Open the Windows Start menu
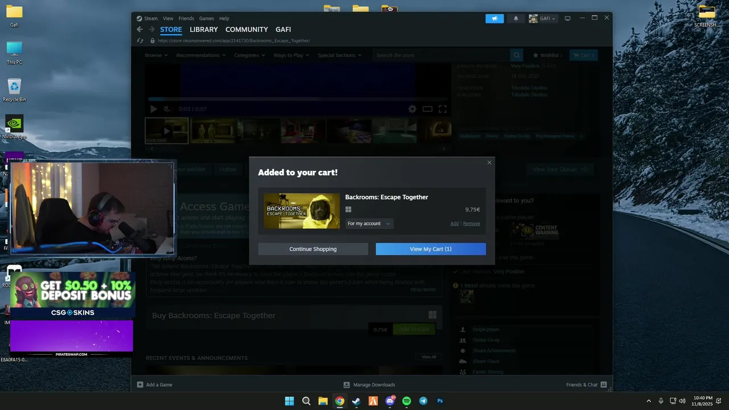The width and height of the screenshot is (729, 410). (289, 401)
